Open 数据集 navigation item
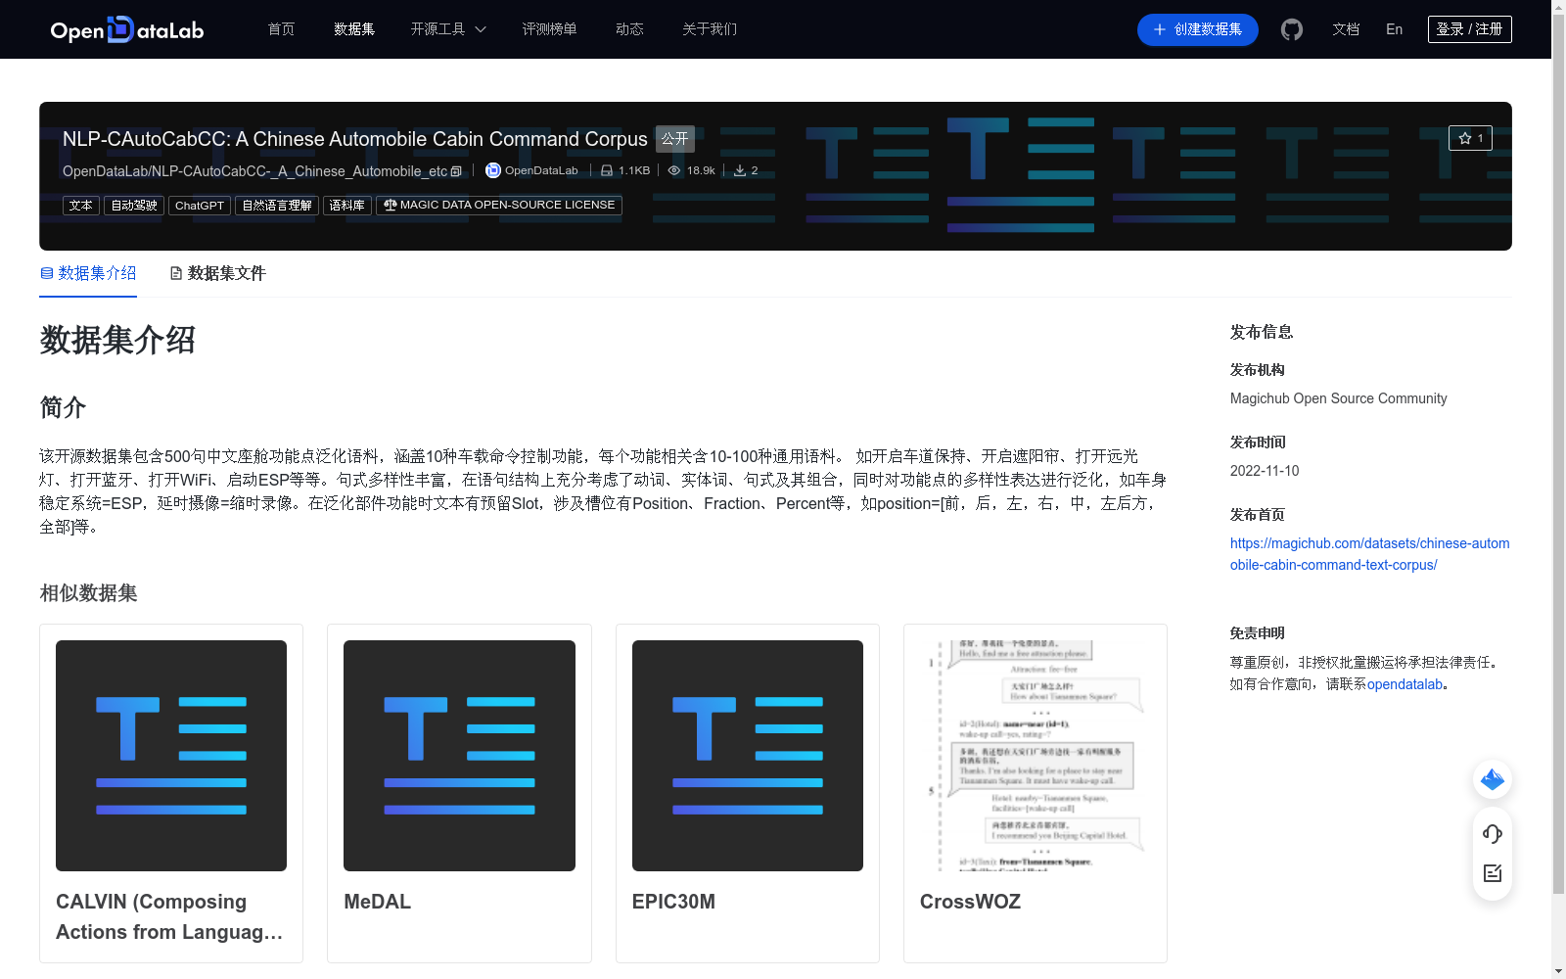1566x979 pixels. [354, 29]
